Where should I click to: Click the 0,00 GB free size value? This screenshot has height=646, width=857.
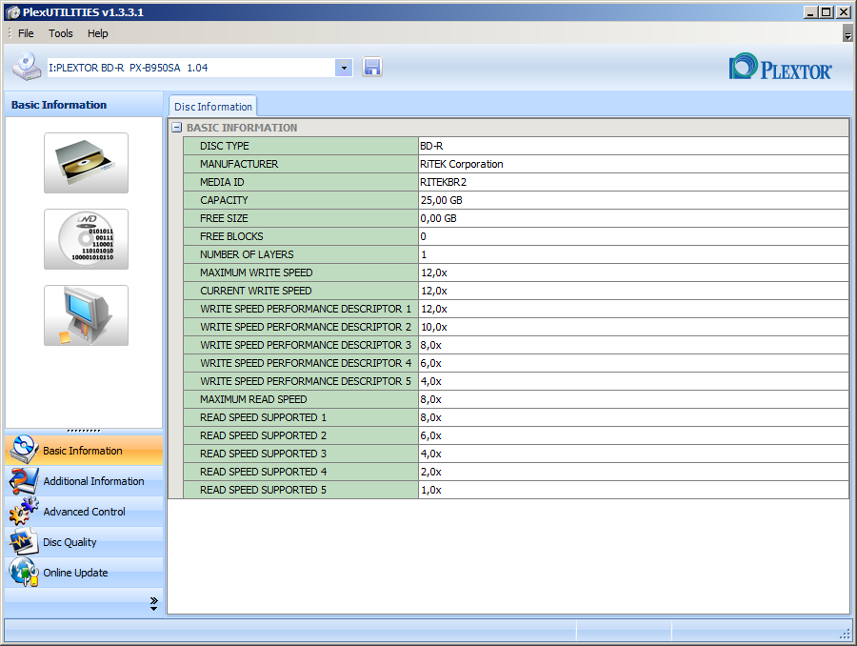pos(633,218)
